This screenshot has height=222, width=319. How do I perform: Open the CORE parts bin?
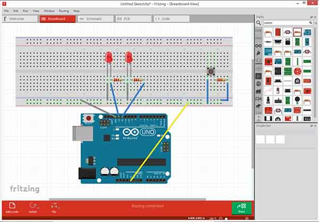(x=258, y=30)
